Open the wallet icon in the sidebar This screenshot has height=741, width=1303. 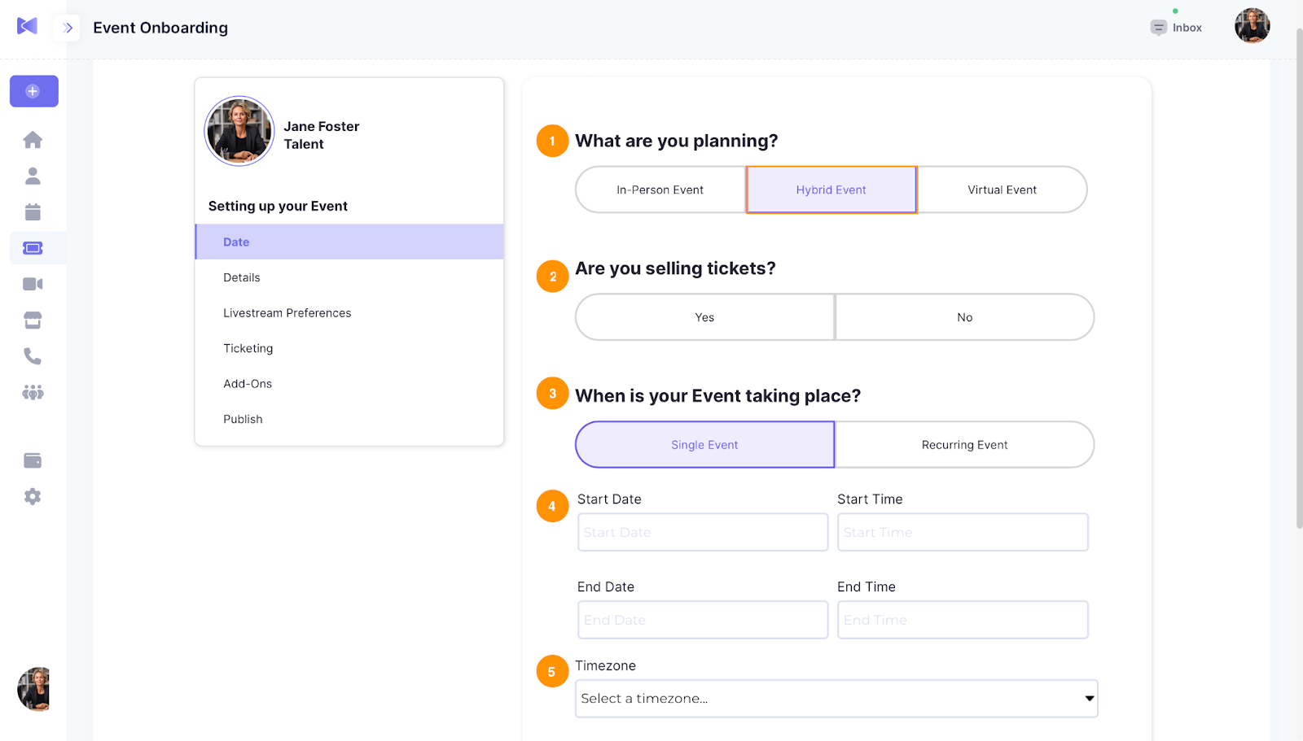coord(33,460)
